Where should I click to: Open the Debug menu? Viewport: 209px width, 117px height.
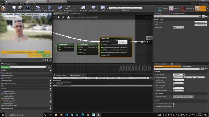22,4
